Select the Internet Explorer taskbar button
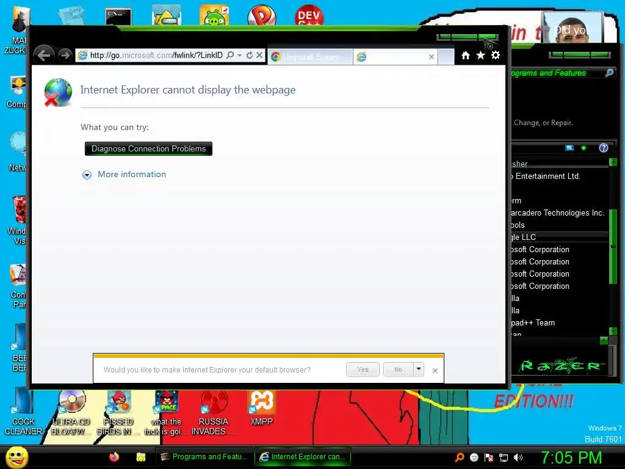The image size is (625, 469). coord(303,457)
